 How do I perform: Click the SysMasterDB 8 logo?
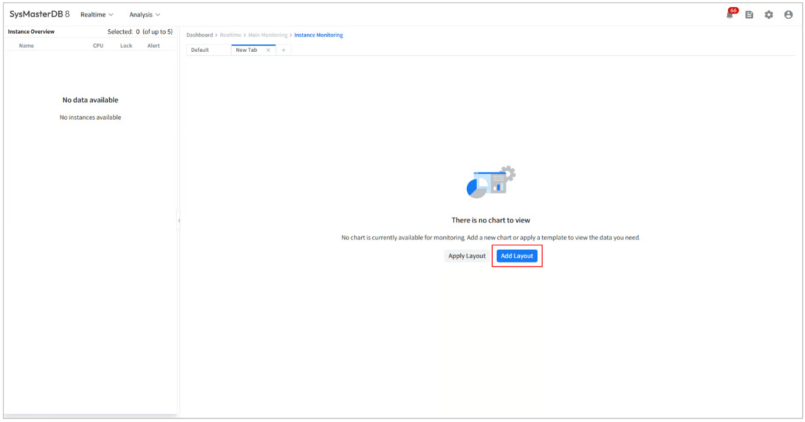tap(39, 14)
